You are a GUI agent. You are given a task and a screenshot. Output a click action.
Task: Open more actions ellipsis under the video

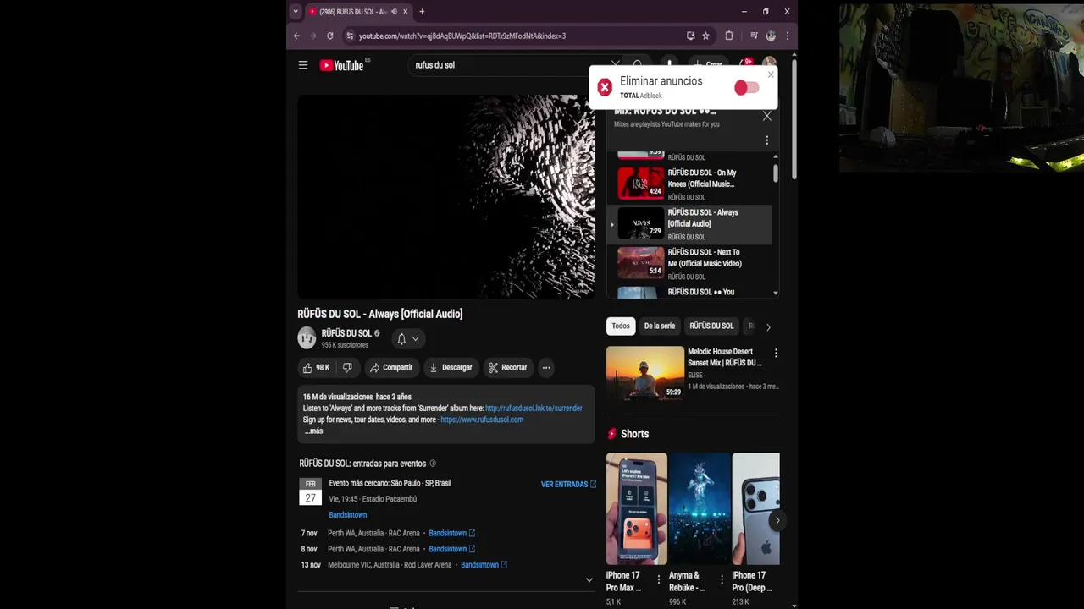(x=546, y=368)
